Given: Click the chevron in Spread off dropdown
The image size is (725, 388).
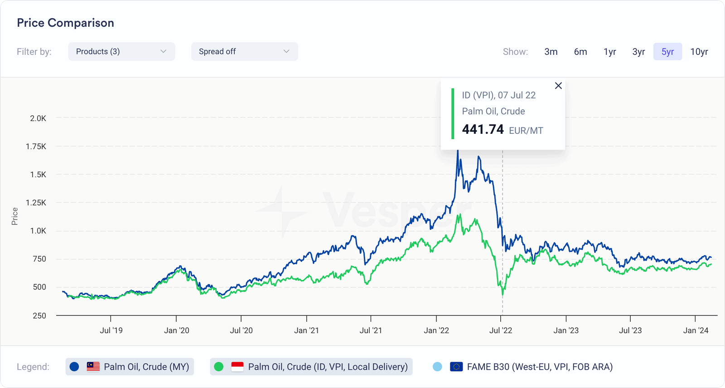Looking at the screenshot, I should coord(286,52).
